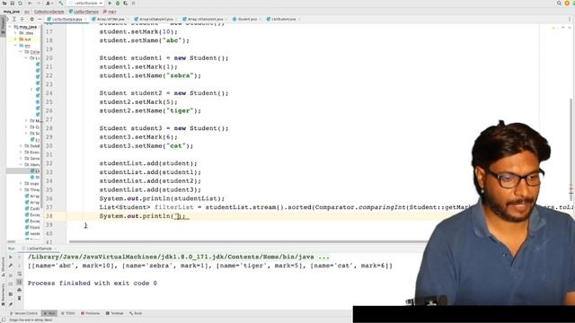Pin the Run tab
Viewport: 575px width, 323px height.
[x=11, y=304]
